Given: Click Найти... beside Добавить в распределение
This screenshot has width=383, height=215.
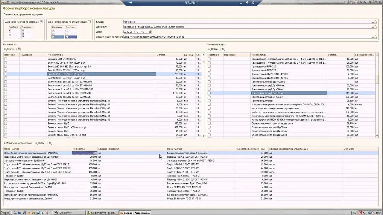Looking at the screenshot, I should point(40,143).
